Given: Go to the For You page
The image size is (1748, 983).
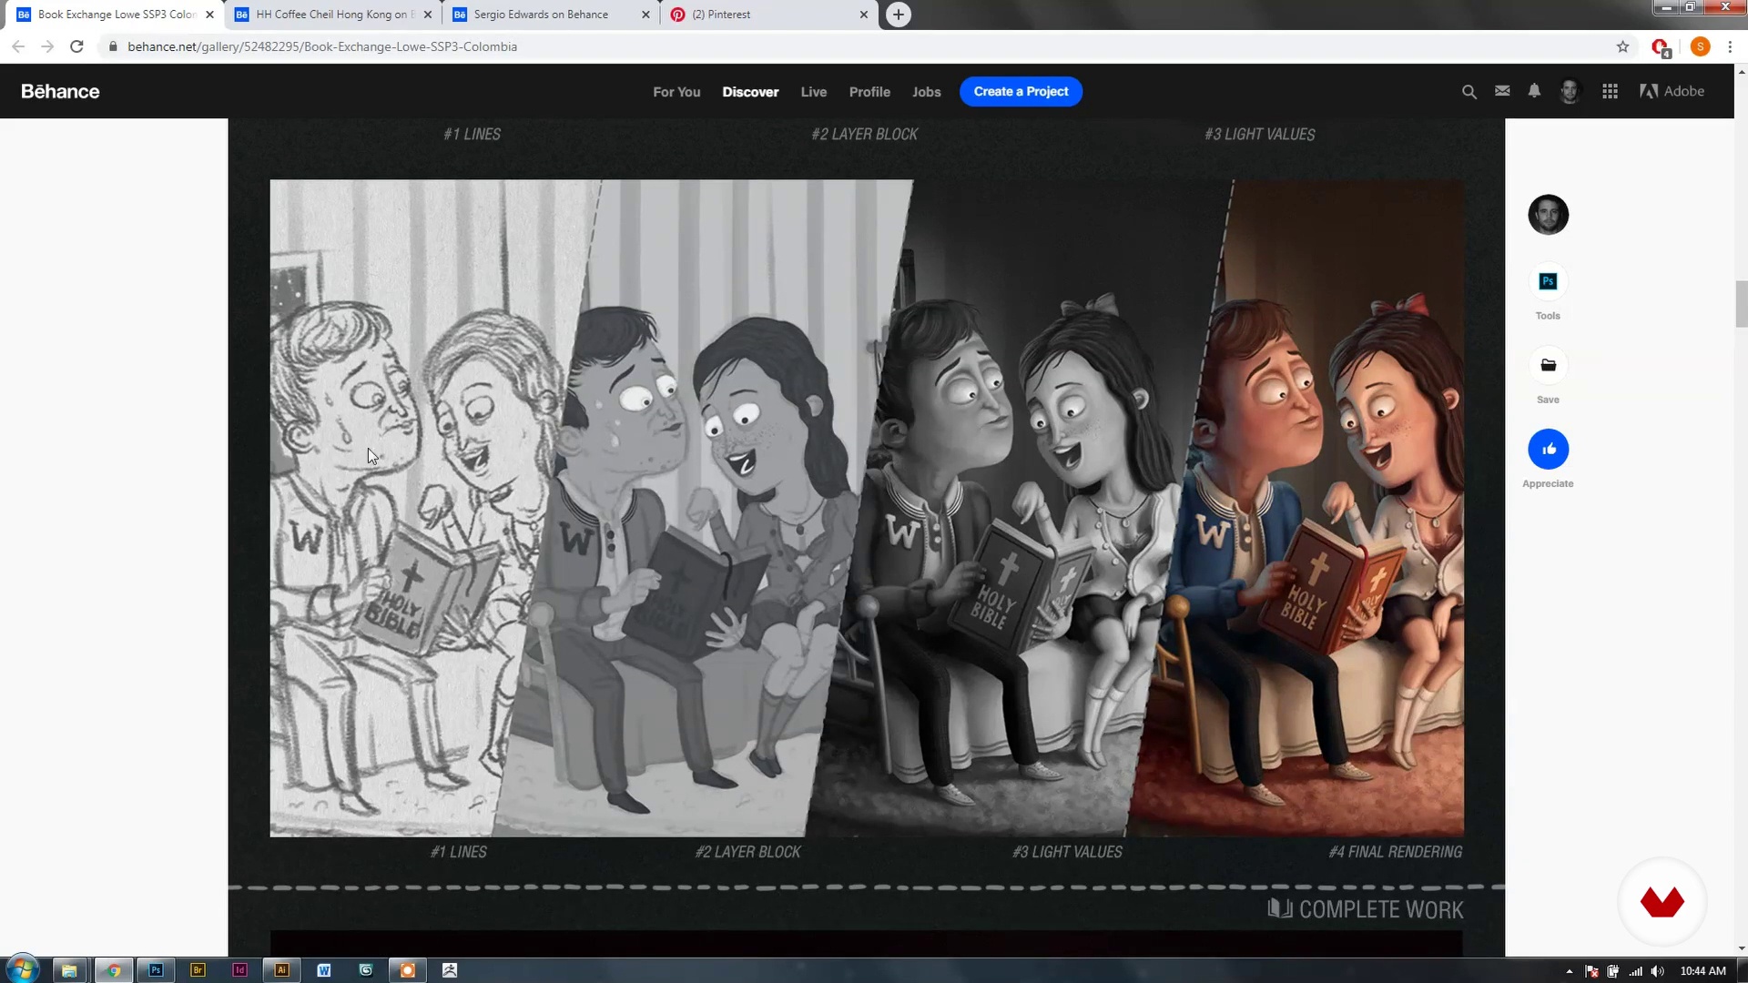Looking at the screenshot, I should click(676, 92).
